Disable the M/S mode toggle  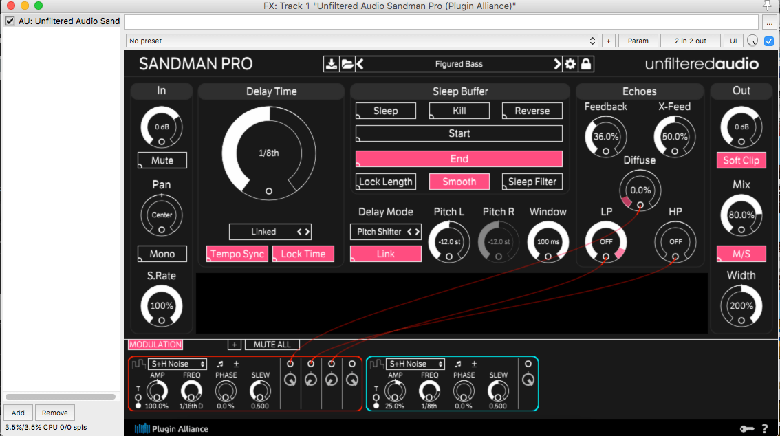[741, 254]
